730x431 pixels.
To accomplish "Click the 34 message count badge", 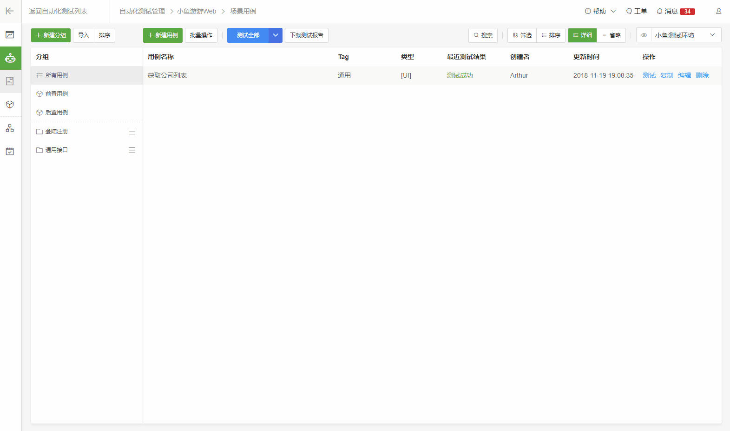I will click(x=687, y=12).
